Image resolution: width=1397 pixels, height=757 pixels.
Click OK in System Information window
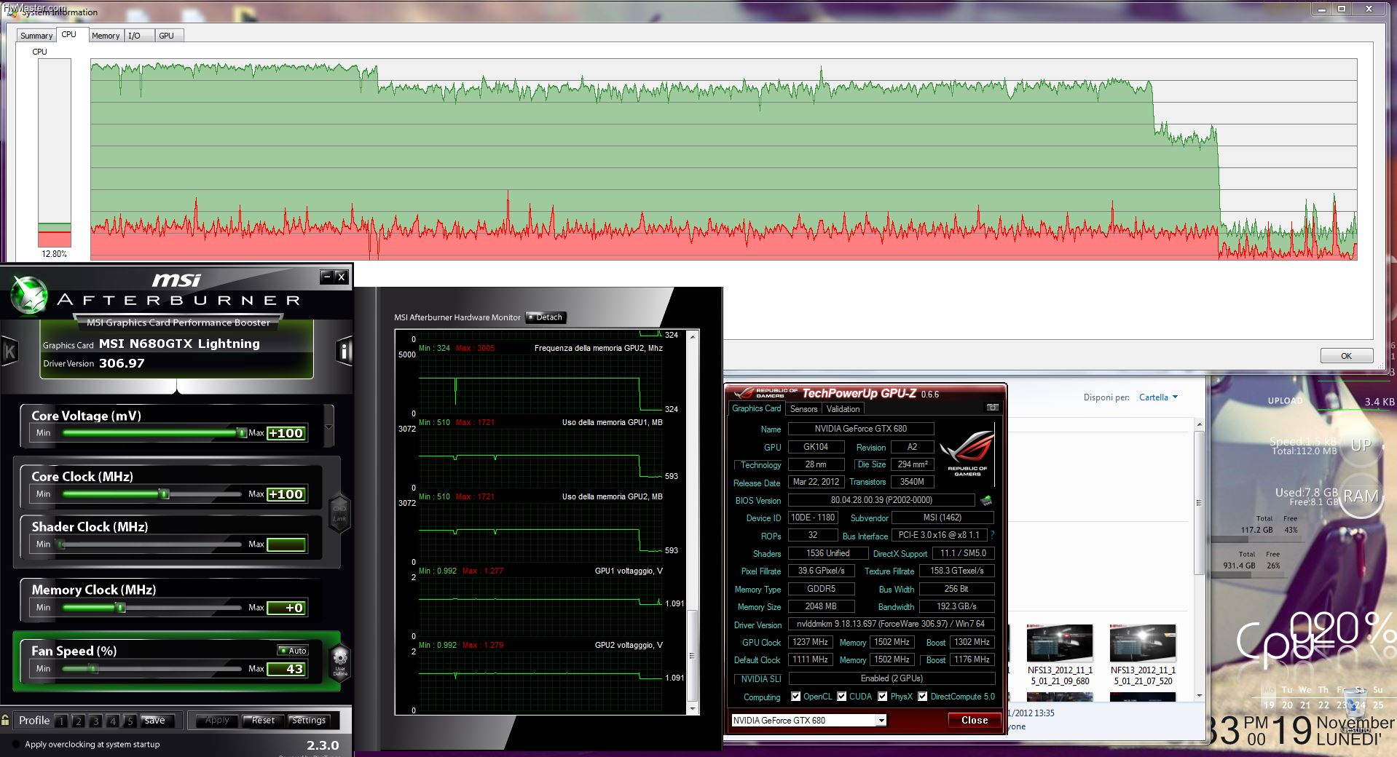click(1346, 356)
